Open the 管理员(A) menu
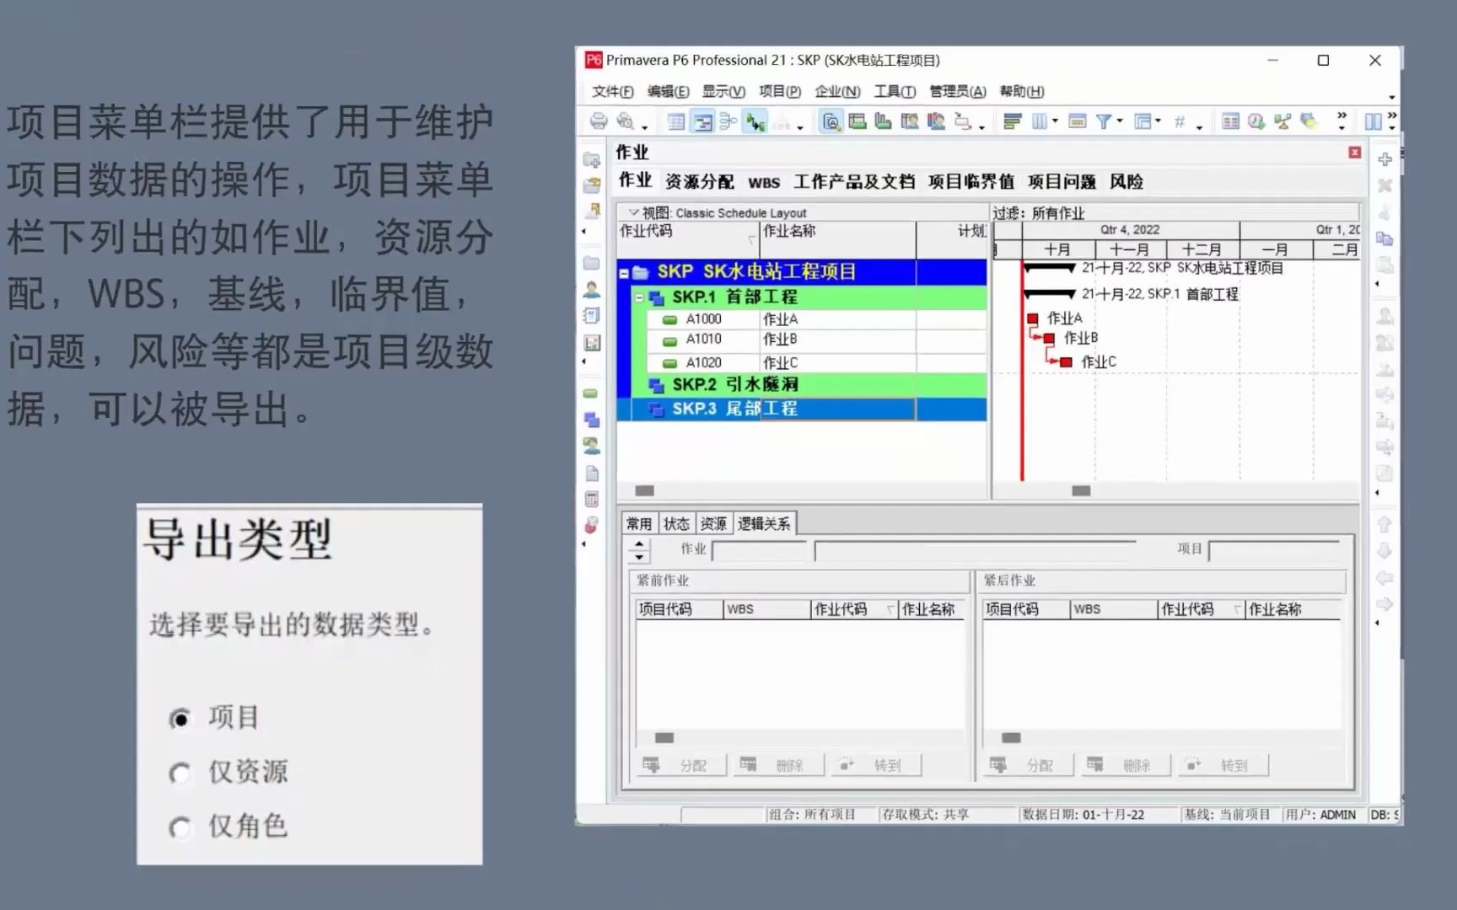Screen dimensions: 1457x910 958,91
